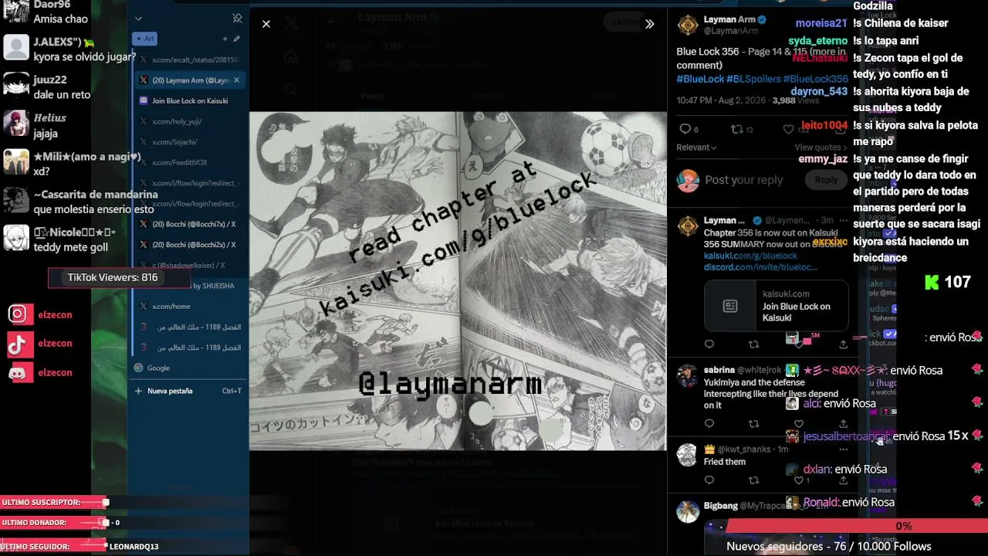Open kwt_shanks's profile avatar

pyautogui.click(x=688, y=455)
